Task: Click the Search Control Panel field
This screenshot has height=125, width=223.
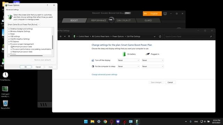Action: tap(189, 36)
